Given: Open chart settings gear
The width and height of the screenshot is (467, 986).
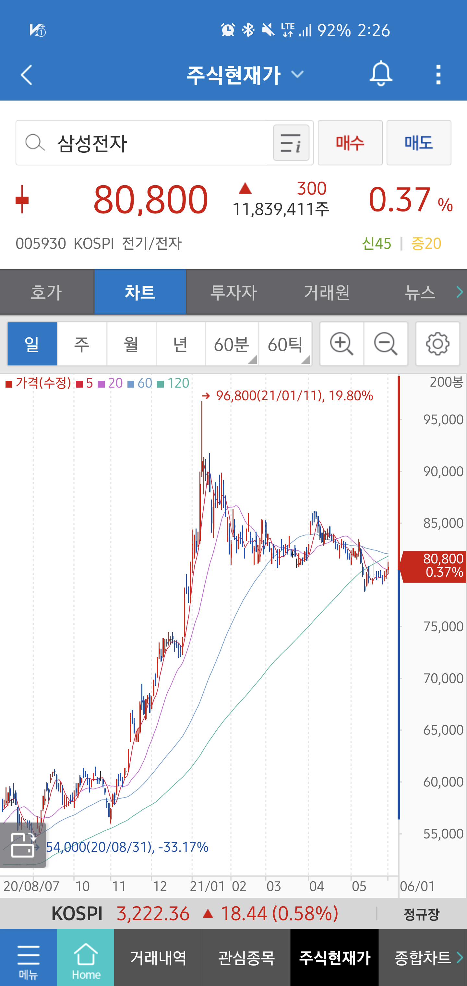Looking at the screenshot, I should (438, 343).
